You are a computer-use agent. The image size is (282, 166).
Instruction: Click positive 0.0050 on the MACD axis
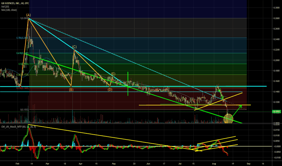click(277, 141)
